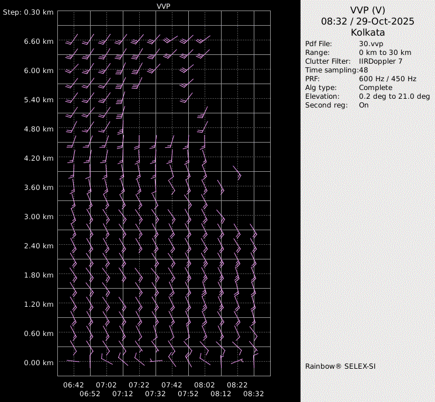The width and height of the screenshot is (435, 402).
Task: Click the 600 Hz / 450 Hz PRF value
Action: pyautogui.click(x=388, y=79)
